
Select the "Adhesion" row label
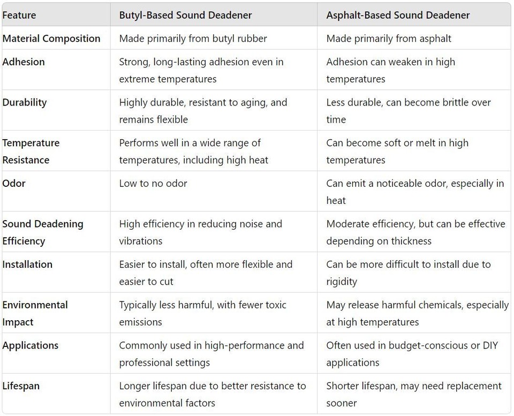(x=24, y=62)
